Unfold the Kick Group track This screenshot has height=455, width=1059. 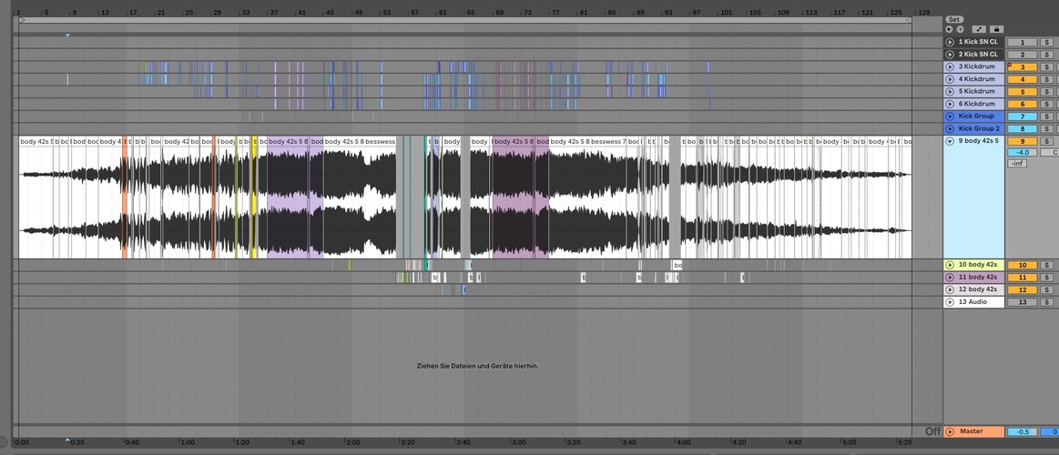[x=950, y=116]
